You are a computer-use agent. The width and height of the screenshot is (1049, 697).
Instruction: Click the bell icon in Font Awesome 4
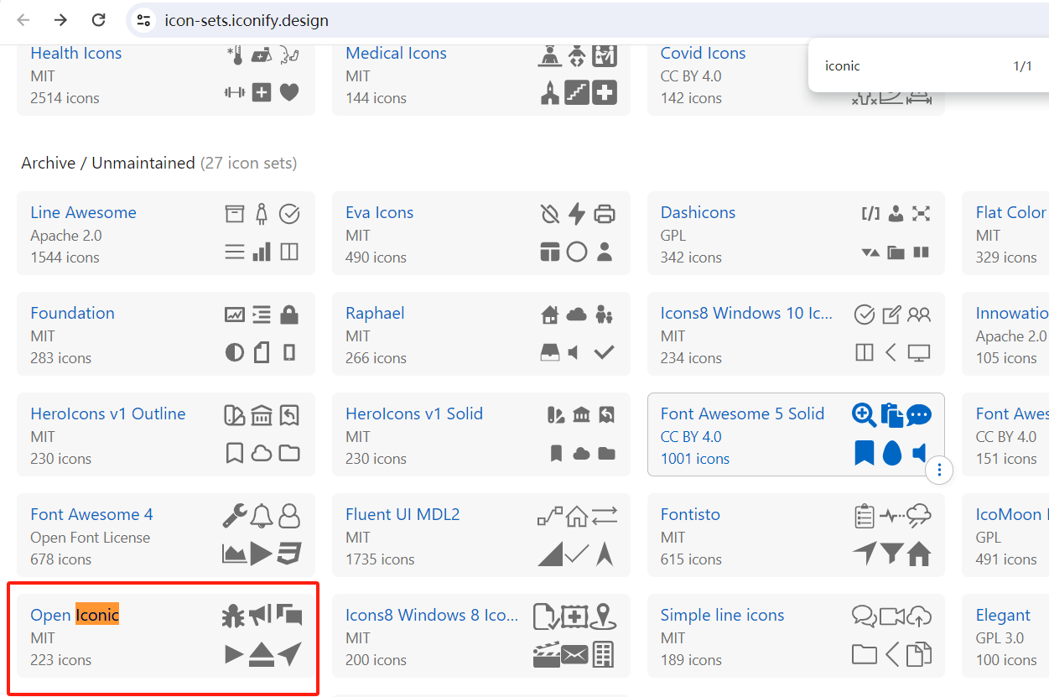pos(262,515)
